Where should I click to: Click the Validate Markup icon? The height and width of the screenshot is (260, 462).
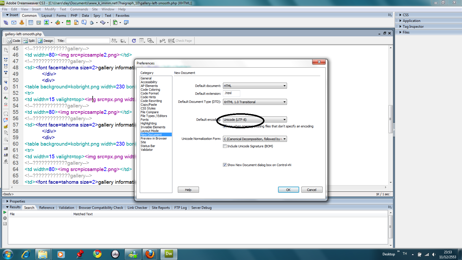163,41
